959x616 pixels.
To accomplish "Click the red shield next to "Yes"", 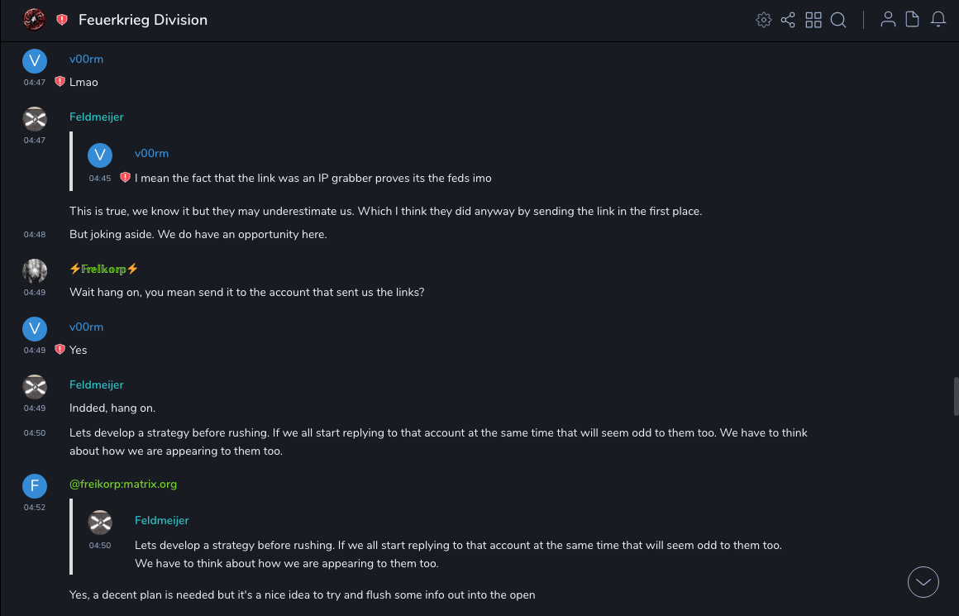I will coord(60,350).
